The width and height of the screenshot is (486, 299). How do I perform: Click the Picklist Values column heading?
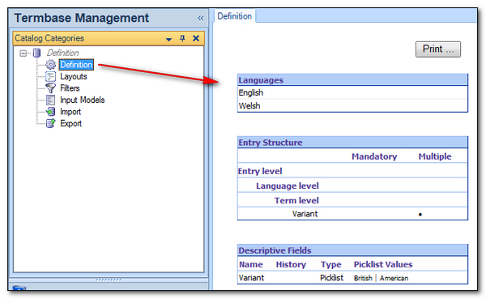(x=383, y=264)
